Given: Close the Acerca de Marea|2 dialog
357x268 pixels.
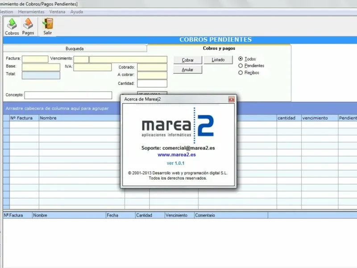Looking at the screenshot, I should click(x=231, y=99).
